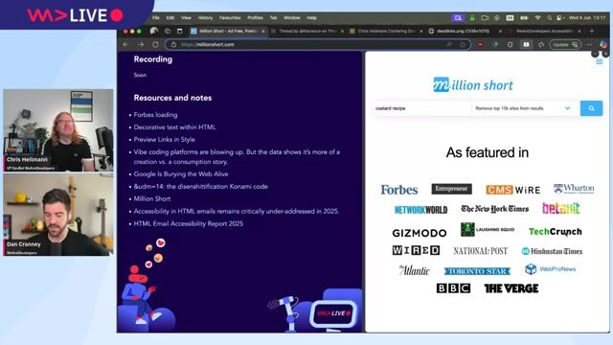Screen dimensions: 613x345
Task: Open the Window menu
Action: coord(291,18)
